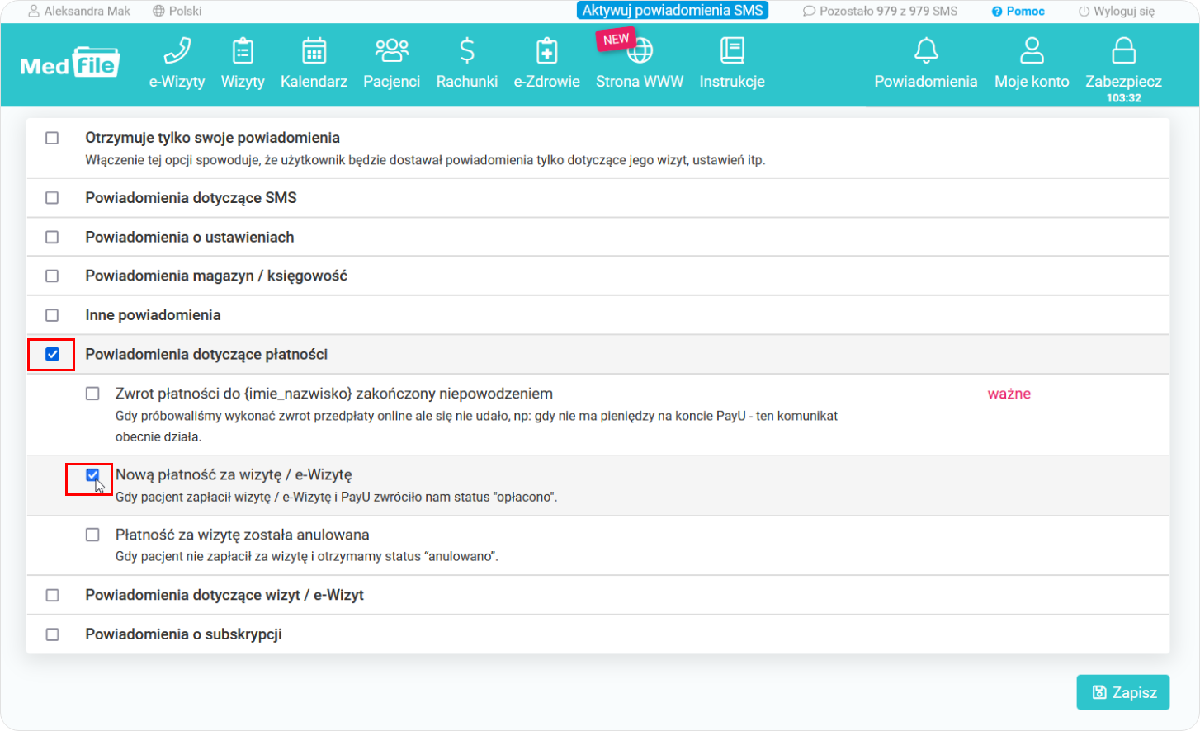The image size is (1200, 731).
Task: Open Kalendarz calendar icon
Action: (x=314, y=50)
